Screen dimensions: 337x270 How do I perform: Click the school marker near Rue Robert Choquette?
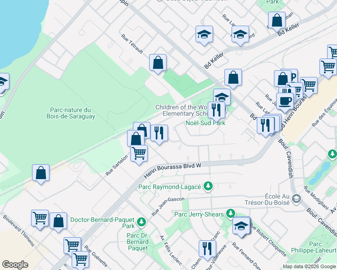pos(241,226)
